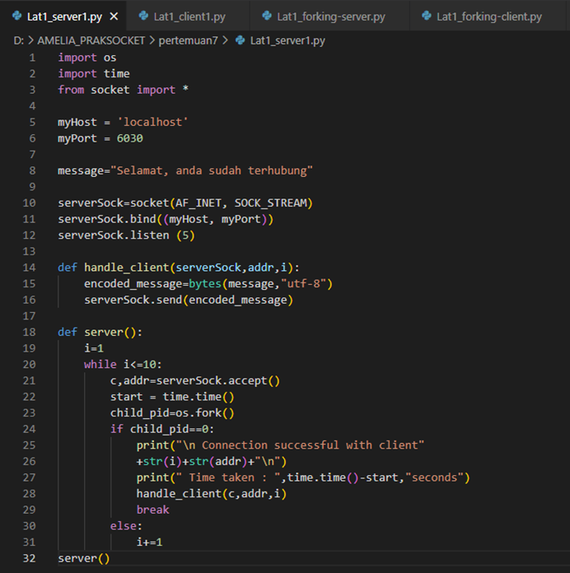Click the 'Time taken' print line
The height and width of the screenshot is (573, 570).
coord(303,477)
